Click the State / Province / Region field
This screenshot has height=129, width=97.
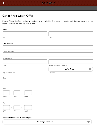71,62
